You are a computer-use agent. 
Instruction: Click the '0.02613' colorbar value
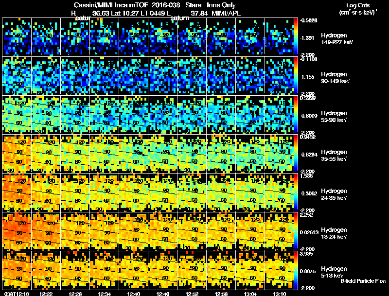[309, 232]
